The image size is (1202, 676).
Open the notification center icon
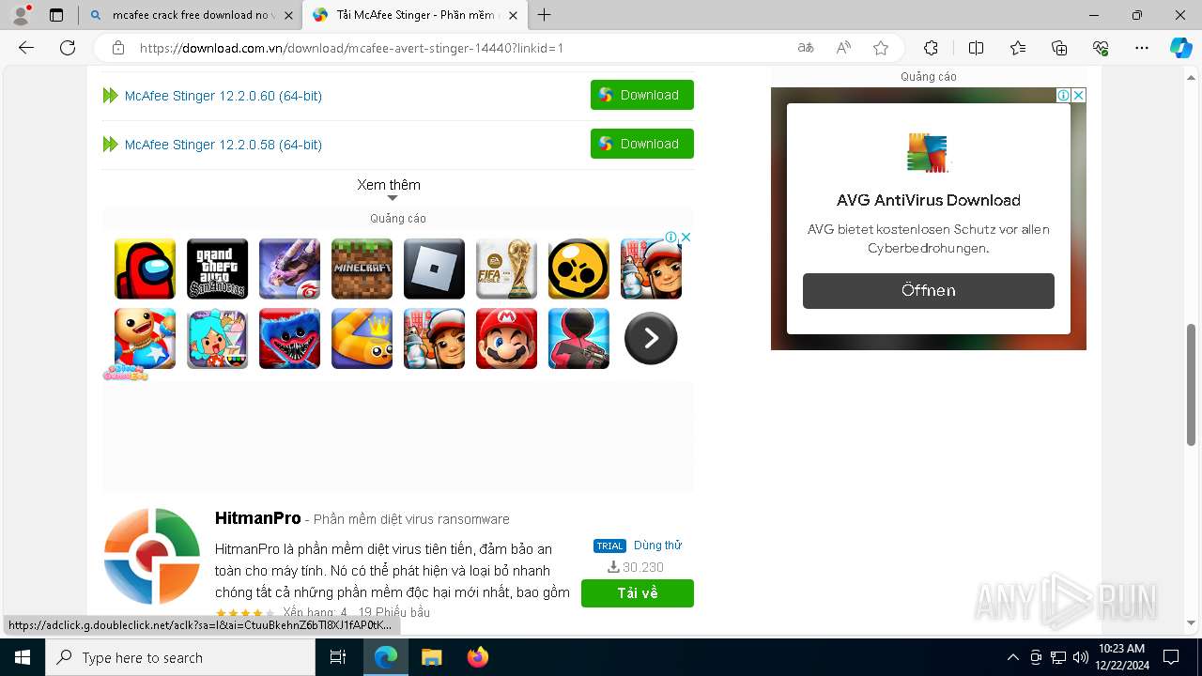point(1171,657)
